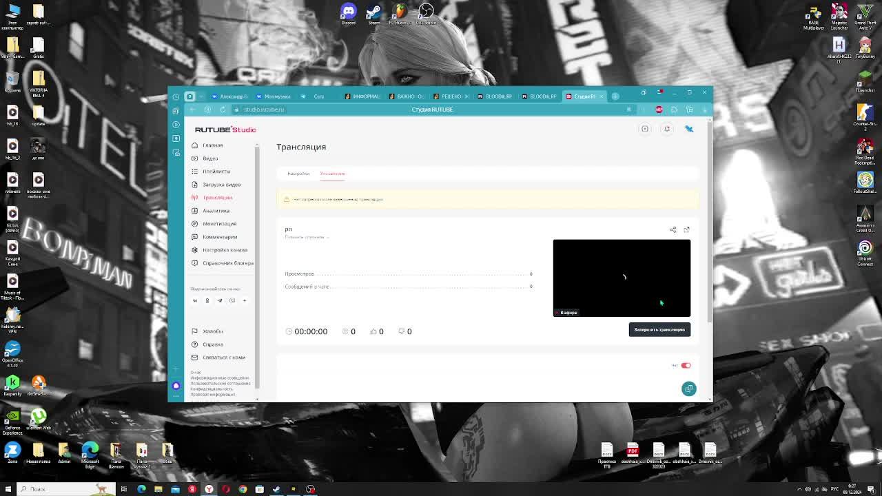Go back in the browser

[x=193, y=110]
